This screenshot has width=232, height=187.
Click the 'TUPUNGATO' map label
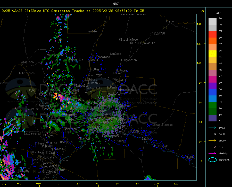(x=46, y=146)
